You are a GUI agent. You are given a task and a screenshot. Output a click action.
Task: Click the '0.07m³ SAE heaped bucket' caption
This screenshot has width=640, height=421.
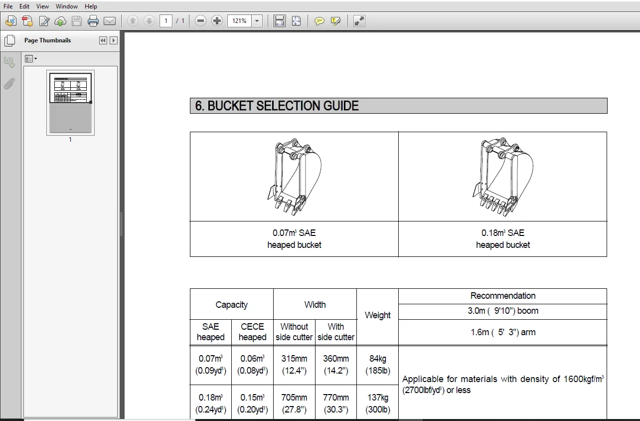point(294,239)
